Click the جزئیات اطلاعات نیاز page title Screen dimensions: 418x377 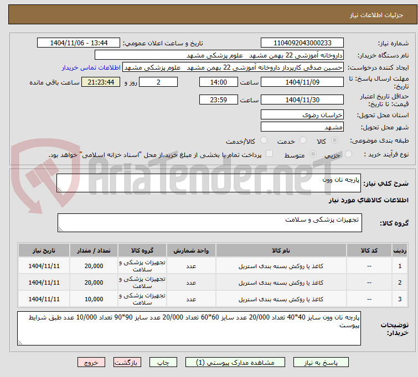click(376, 15)
